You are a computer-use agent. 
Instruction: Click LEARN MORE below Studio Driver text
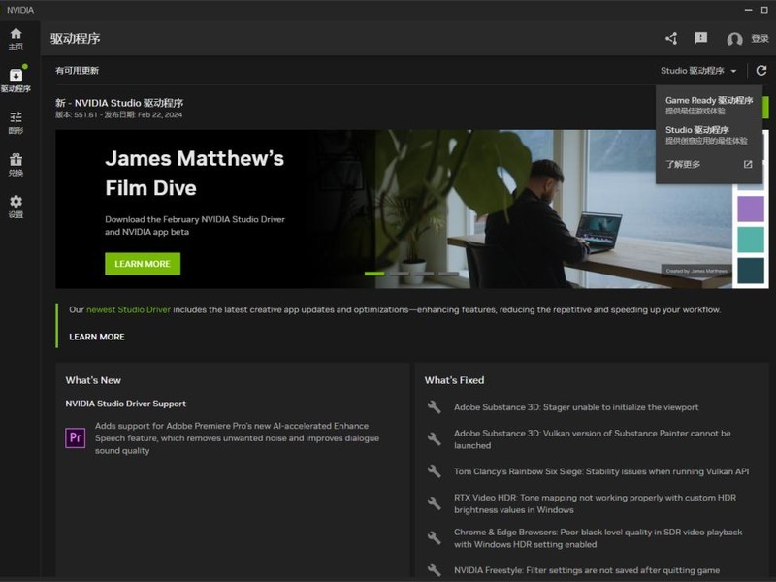(x=97, y=337)
